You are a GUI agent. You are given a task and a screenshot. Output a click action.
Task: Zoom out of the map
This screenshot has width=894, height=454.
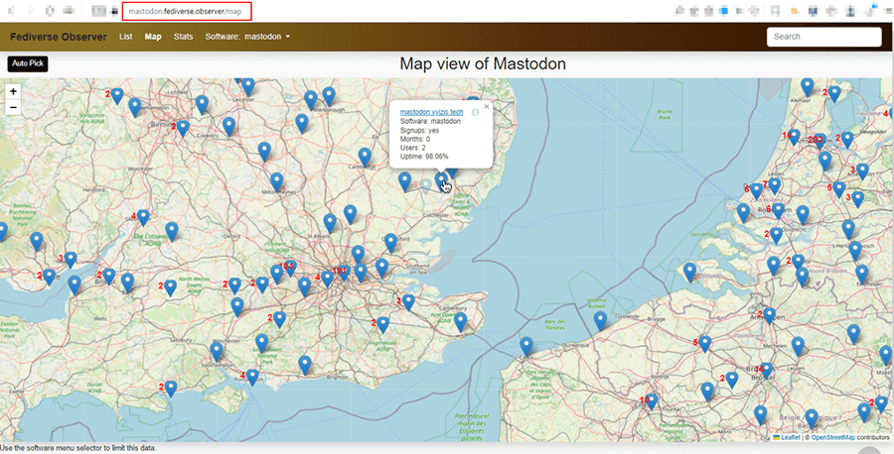[13, 107]
